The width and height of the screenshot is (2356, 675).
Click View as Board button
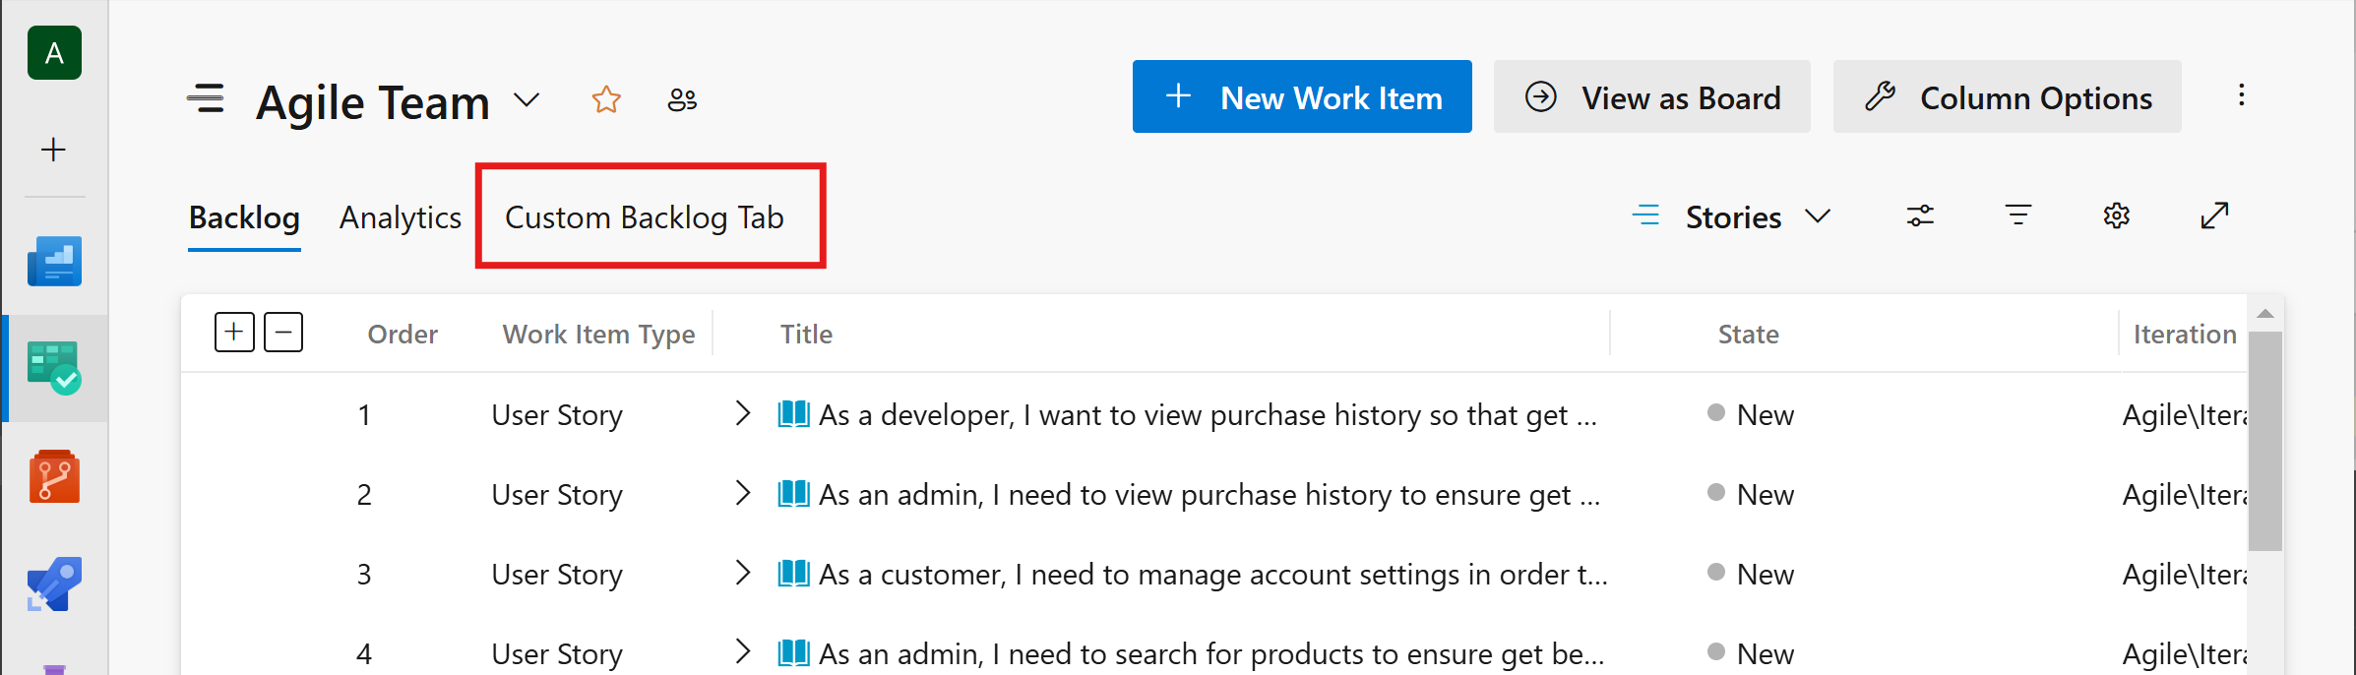(x=1652, y=96)
